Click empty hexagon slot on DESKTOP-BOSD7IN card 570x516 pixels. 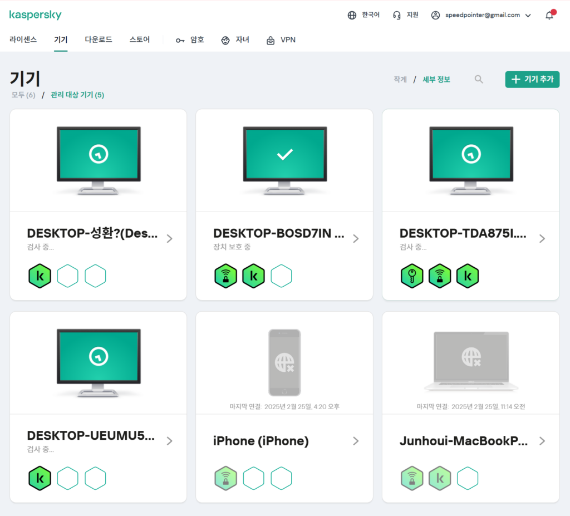click(x=281, y=276)
